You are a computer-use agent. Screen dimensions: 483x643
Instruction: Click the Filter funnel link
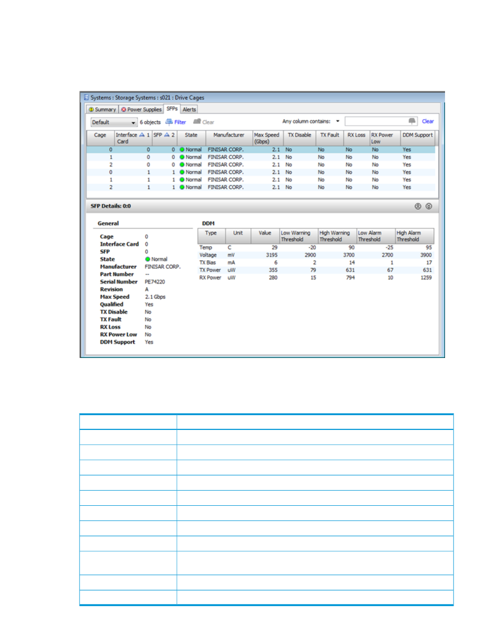point(176,122)
